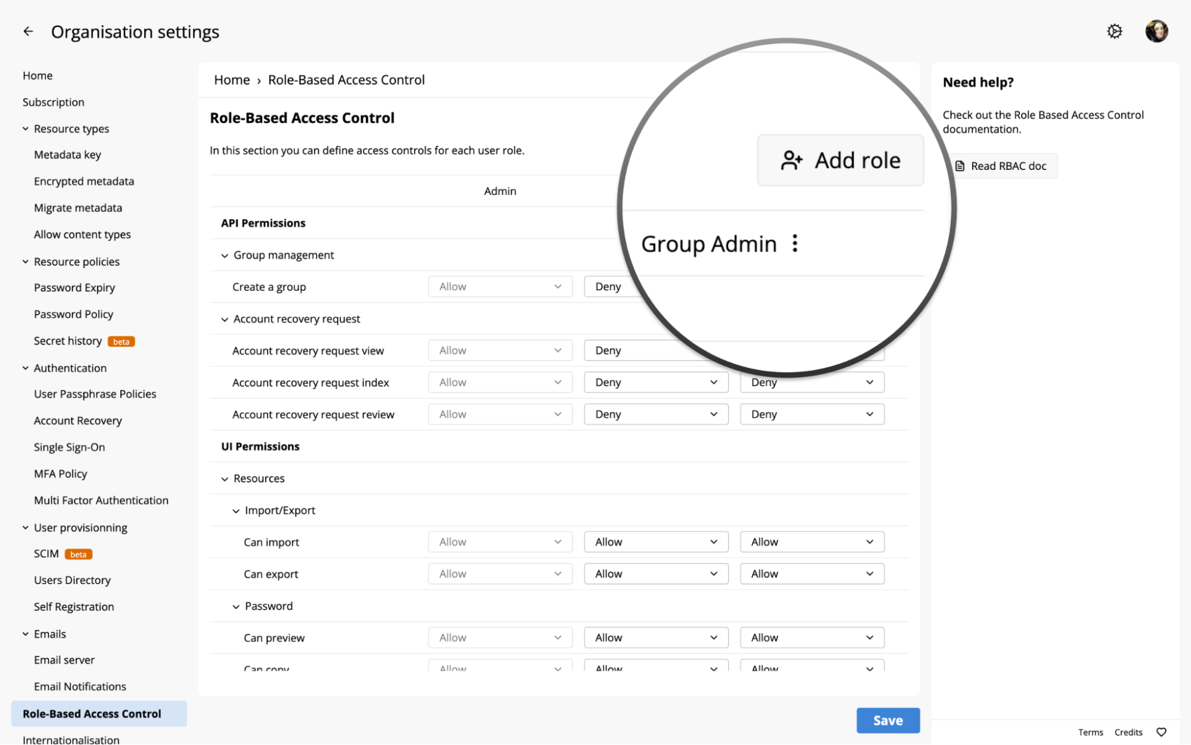Open Password Policy in sidebar
The image size is (1191, 745).
coord(73,314)
